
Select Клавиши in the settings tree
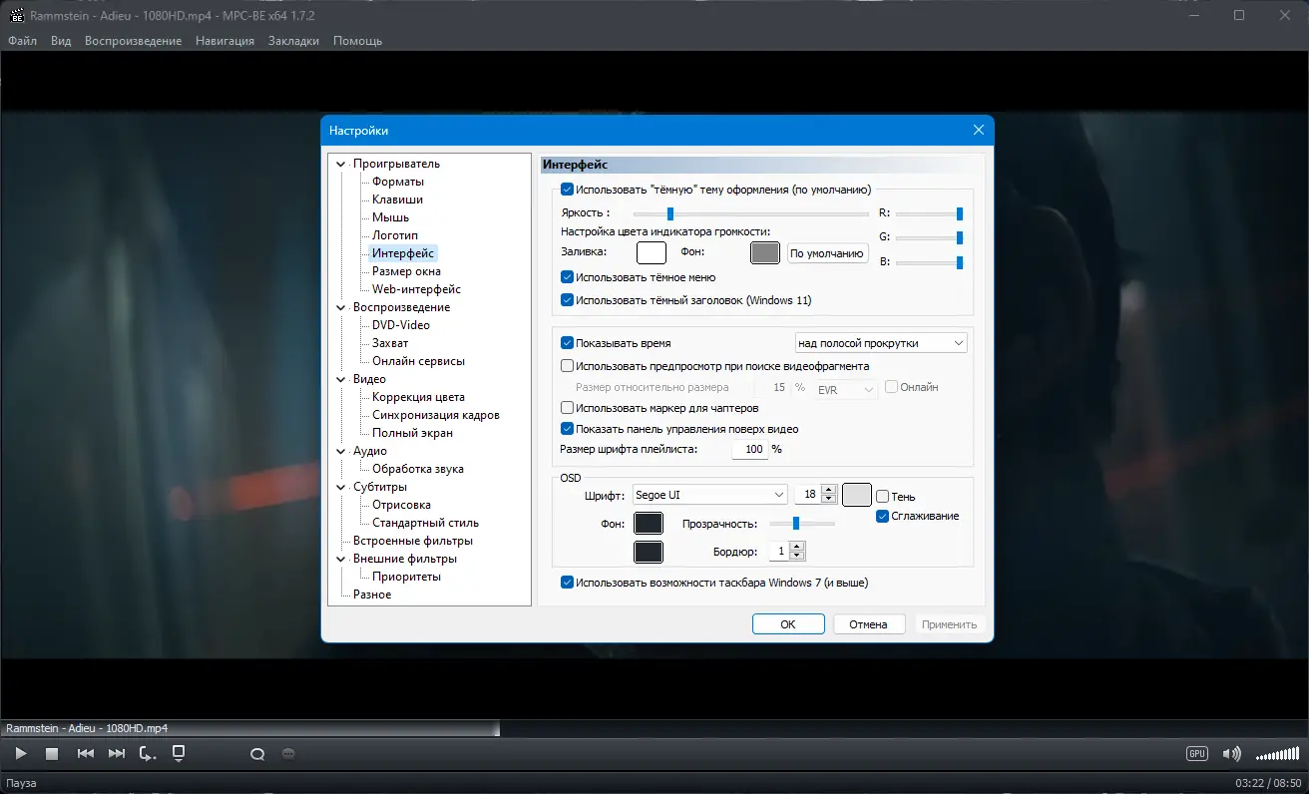pos(397,199)
